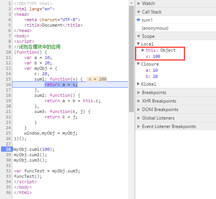Viewport: 216px width, 199px height.
Task: Click the Breakpoints header label
Action: point(154,93)
